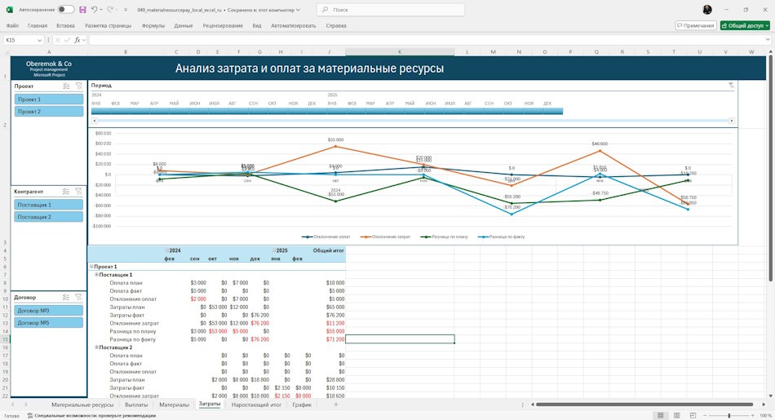Click into the formula bar input
The height and width of the screenshot is (420, 775).
click(x=427, y=40)
